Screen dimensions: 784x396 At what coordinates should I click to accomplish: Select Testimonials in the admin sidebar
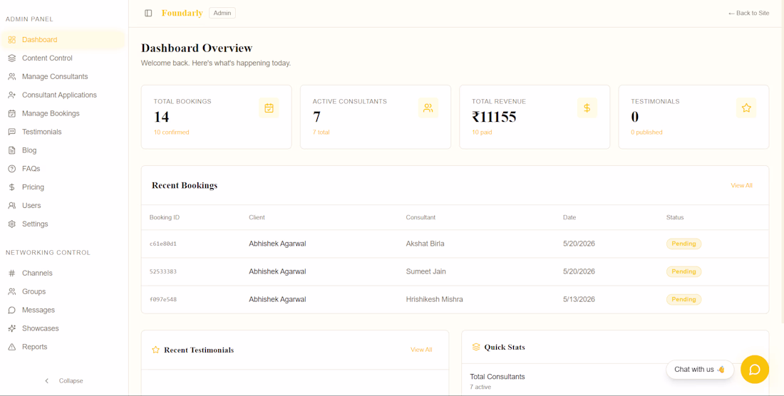(63, 132)
